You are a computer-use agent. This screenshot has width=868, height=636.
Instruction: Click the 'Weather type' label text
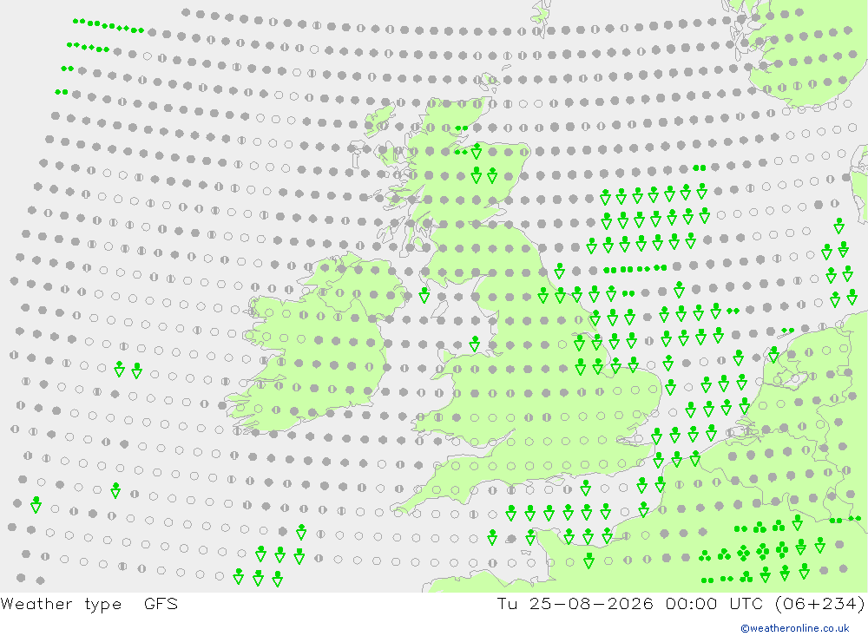coord(61,604)
